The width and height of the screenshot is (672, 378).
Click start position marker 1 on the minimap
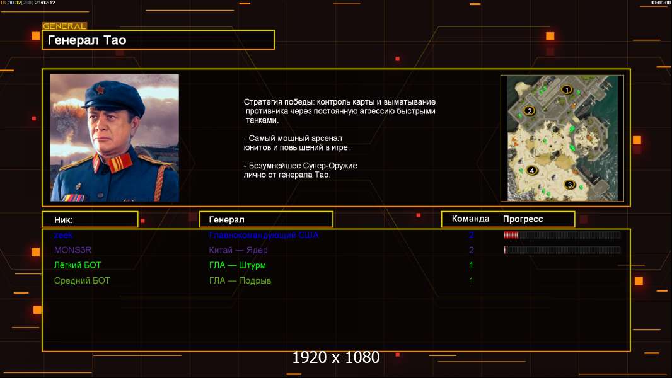(x=567, y=90)
